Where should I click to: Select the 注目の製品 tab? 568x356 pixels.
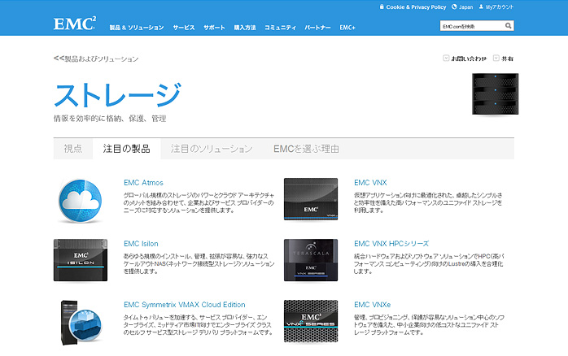point(126,149)
